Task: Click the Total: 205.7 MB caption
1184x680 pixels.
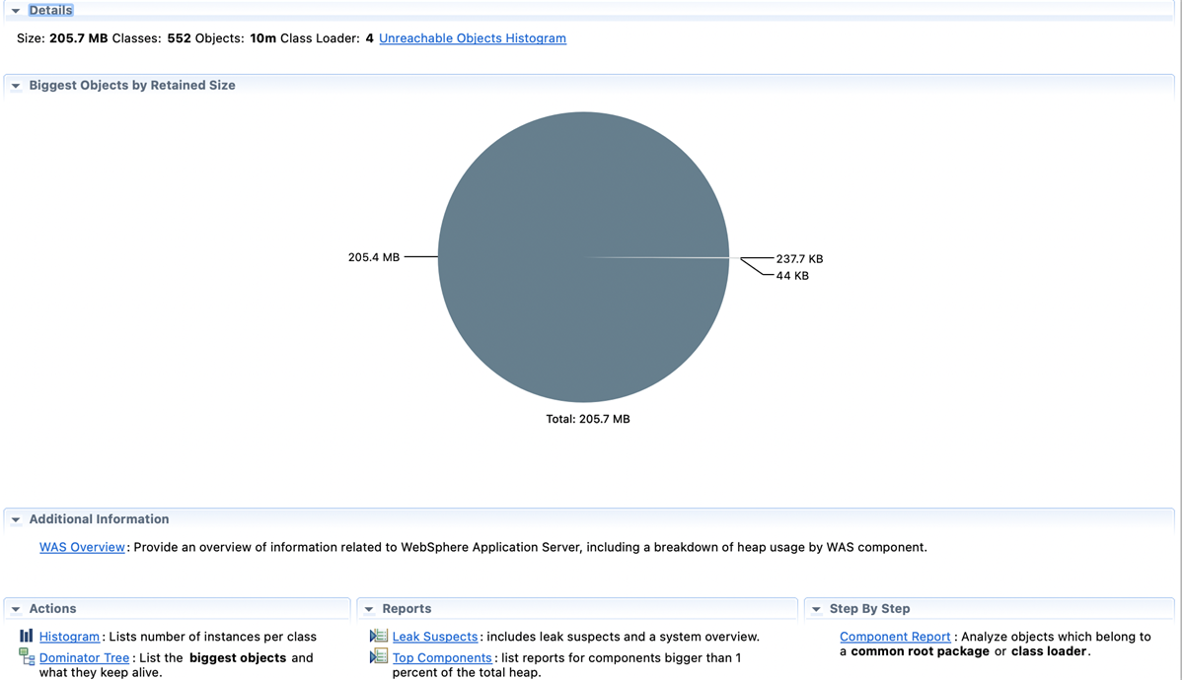Action: click(588, 419)
